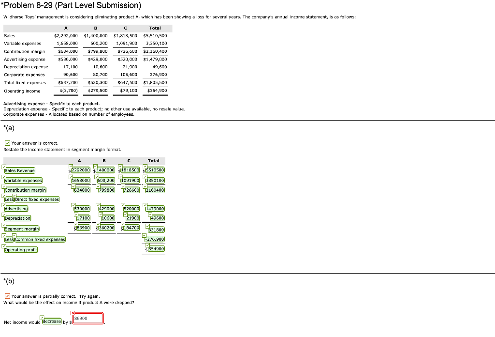
Task: Click total contribution margin field 2160400
Action: pyautogui.click(x=155, y=190)
